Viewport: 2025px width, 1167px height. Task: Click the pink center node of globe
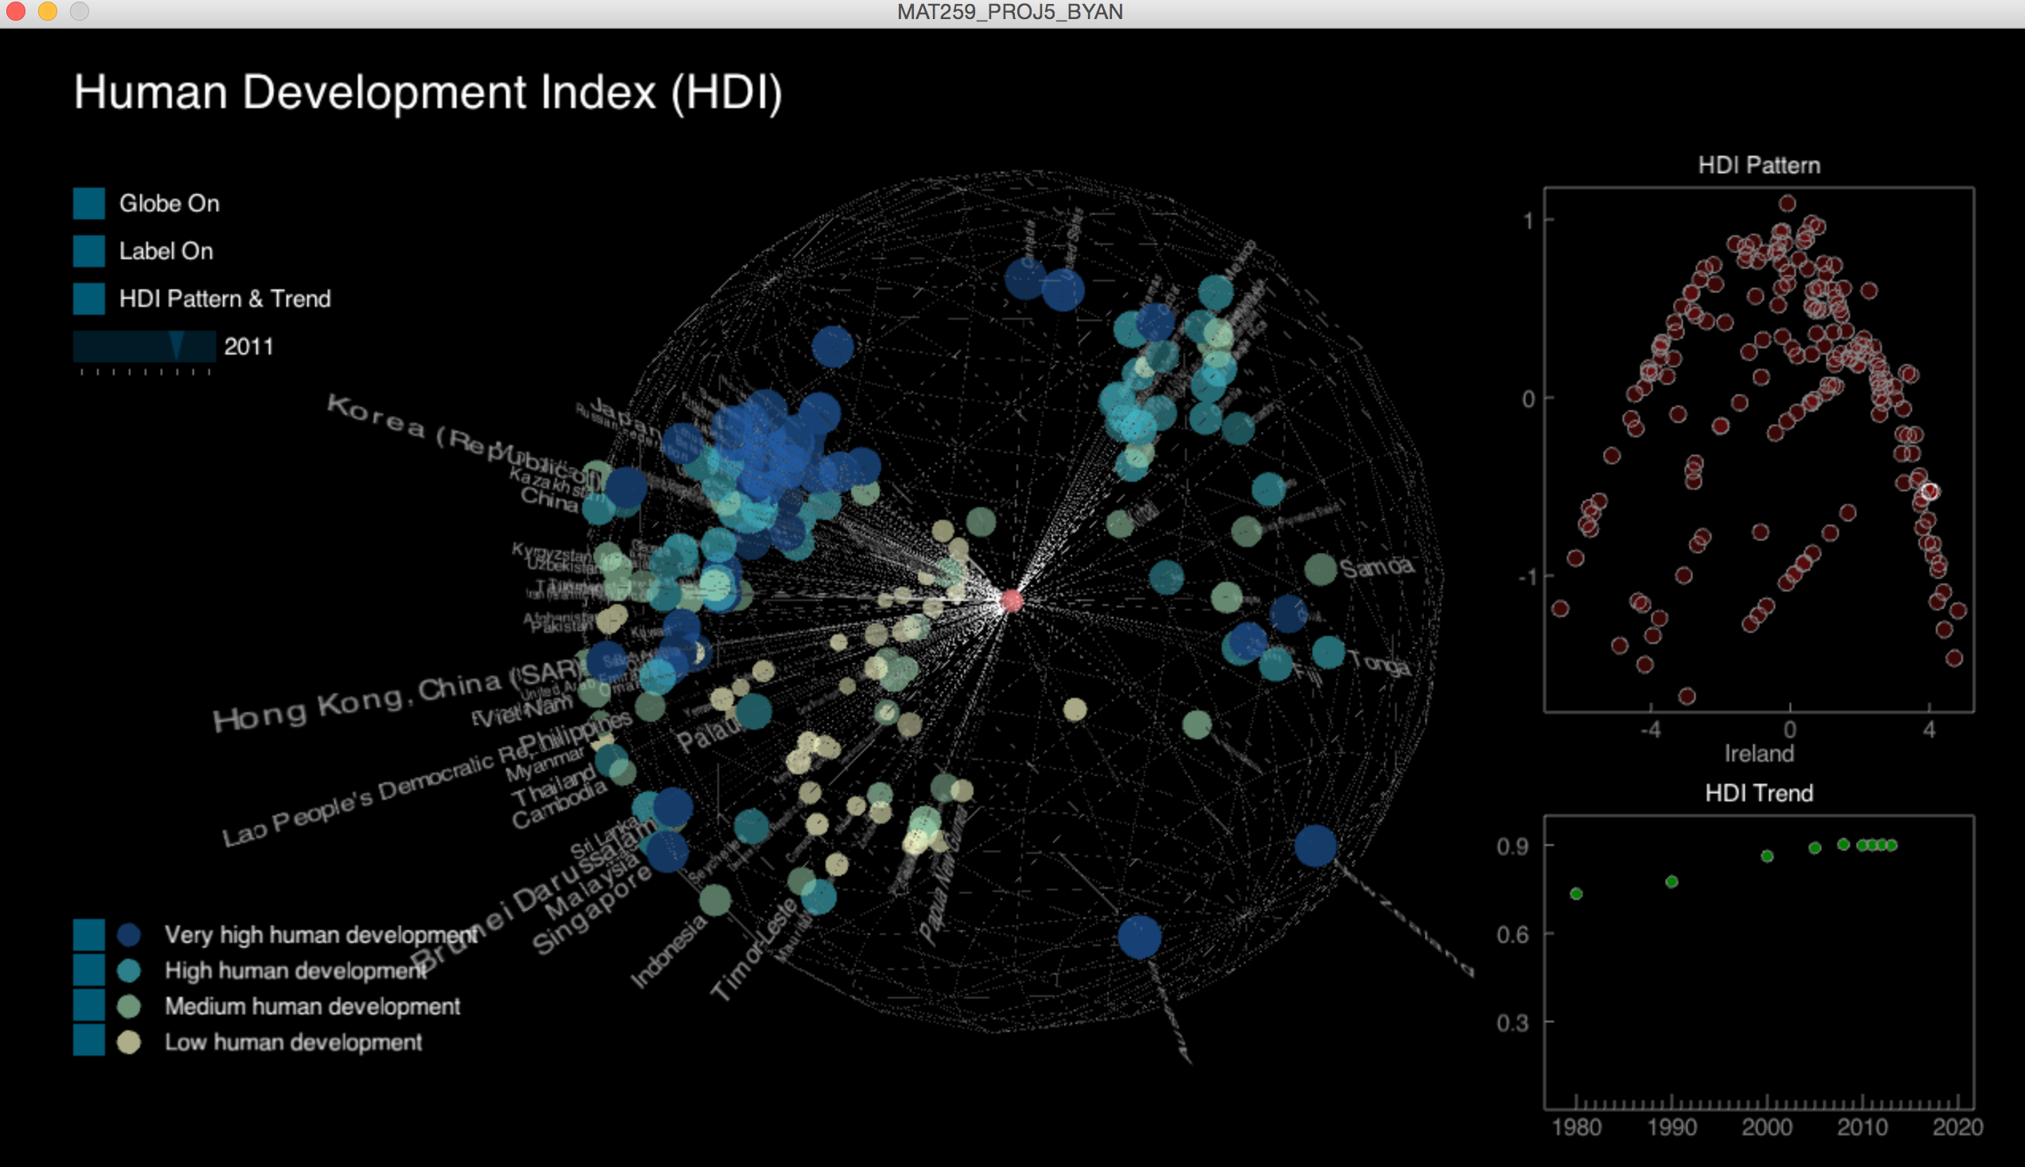(1012, 600)
